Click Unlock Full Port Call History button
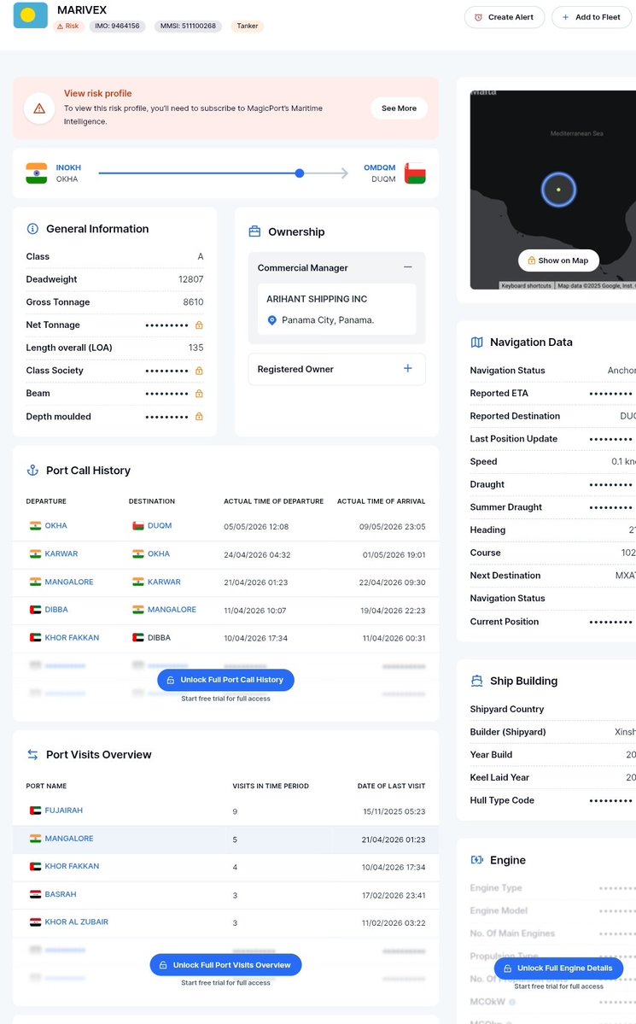 (225, 680)
